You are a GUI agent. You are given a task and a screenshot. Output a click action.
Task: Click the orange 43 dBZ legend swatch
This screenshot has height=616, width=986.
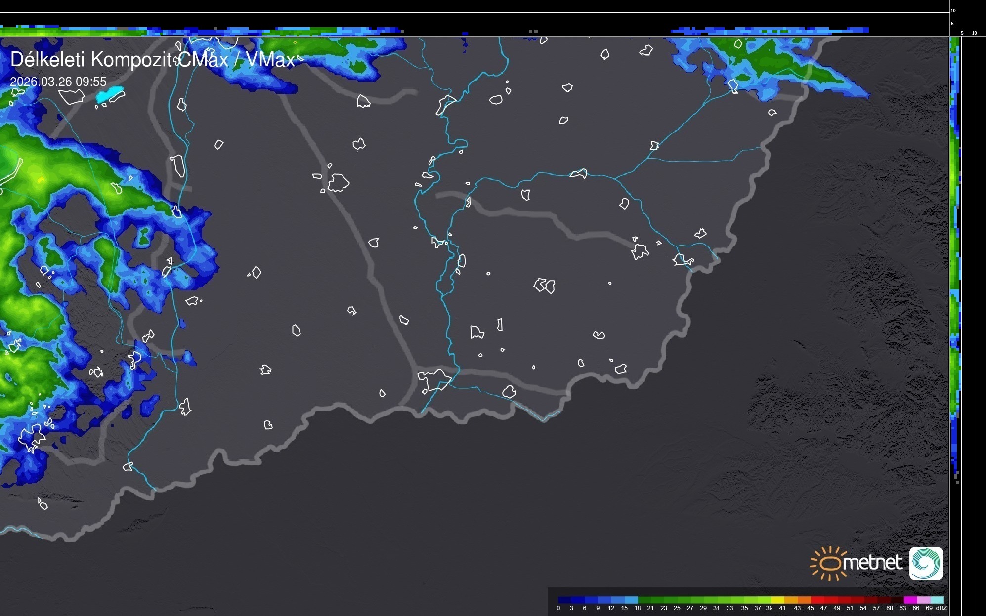pos(804,600)
